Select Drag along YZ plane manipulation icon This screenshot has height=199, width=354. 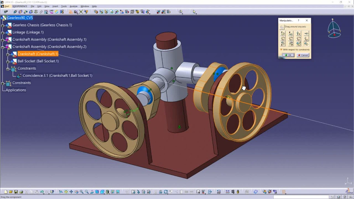[x=291, y=39]
